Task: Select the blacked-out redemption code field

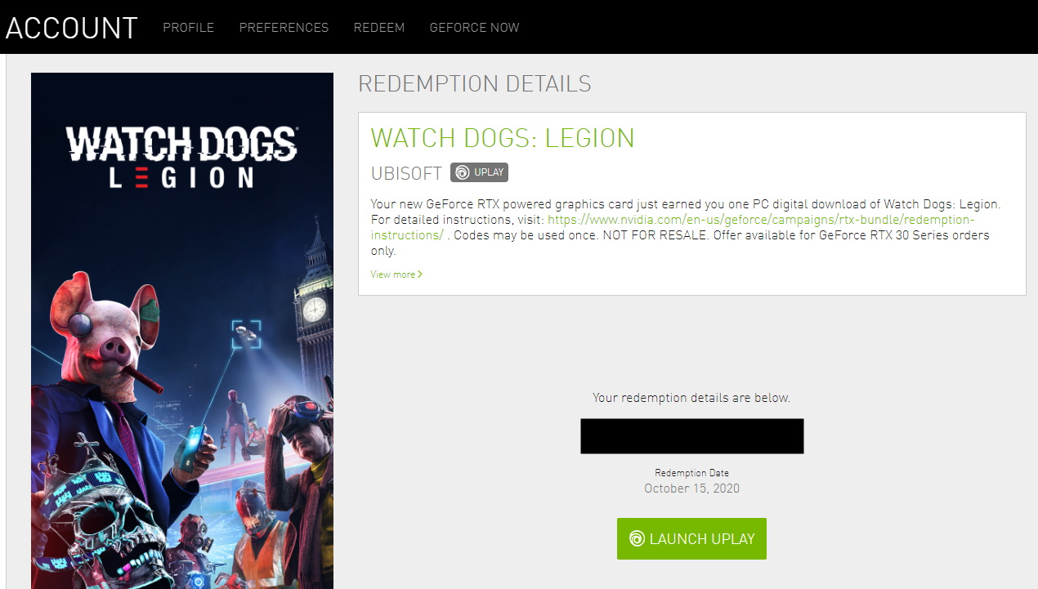Action: coord(691,436)
